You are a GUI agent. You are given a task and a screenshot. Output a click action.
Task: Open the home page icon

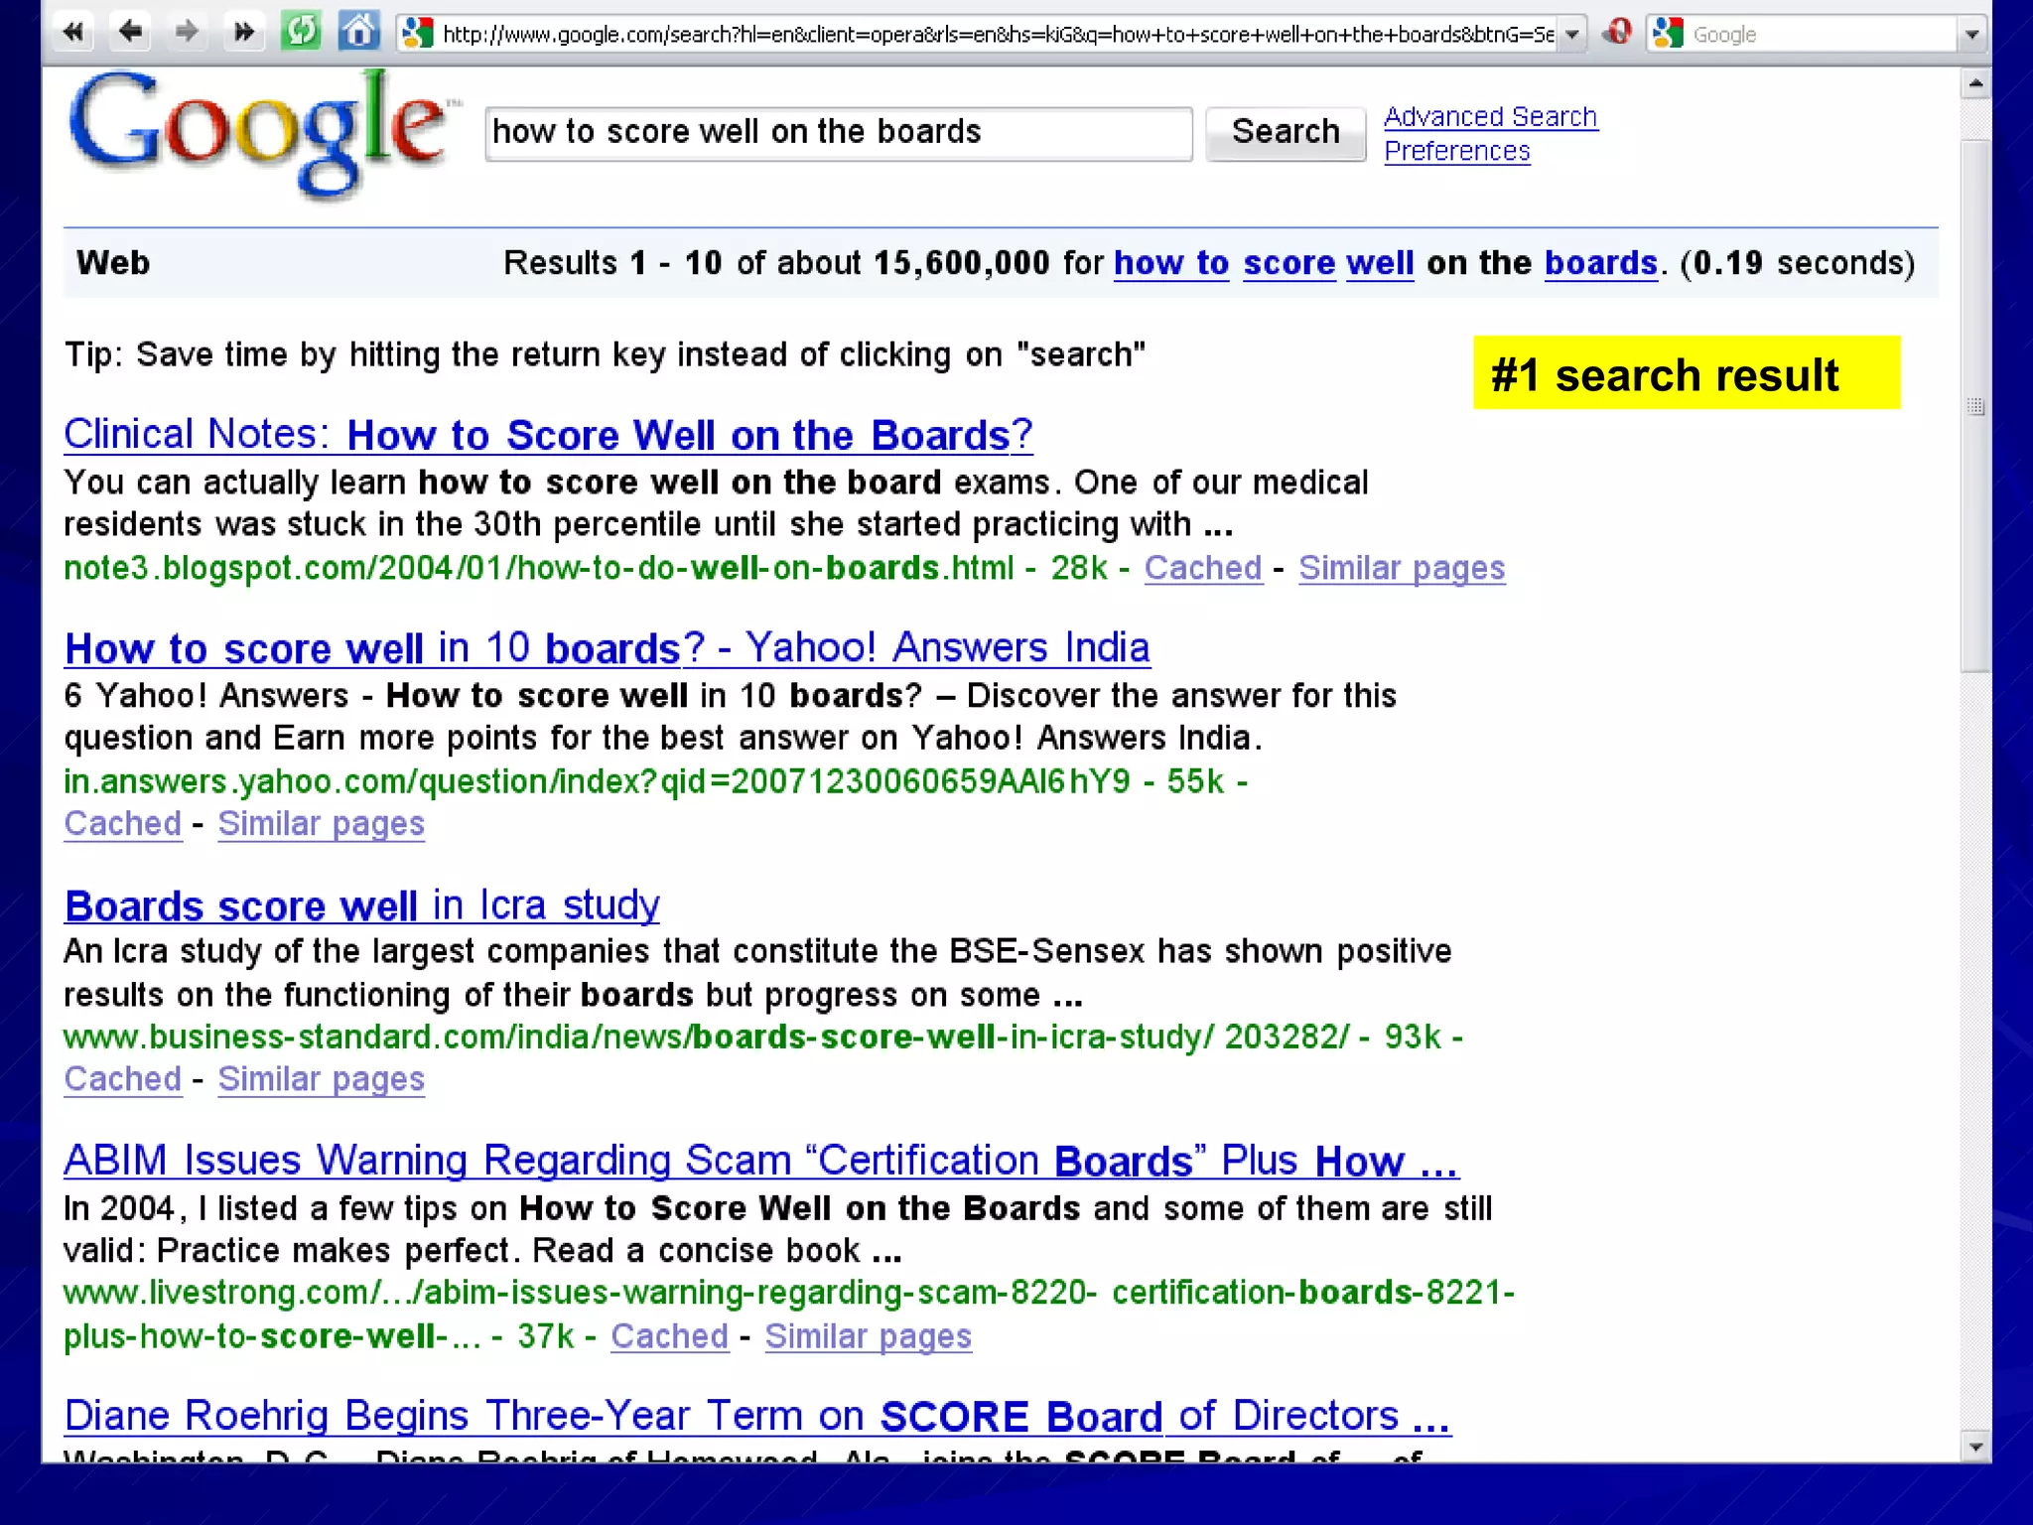point(358,32)
